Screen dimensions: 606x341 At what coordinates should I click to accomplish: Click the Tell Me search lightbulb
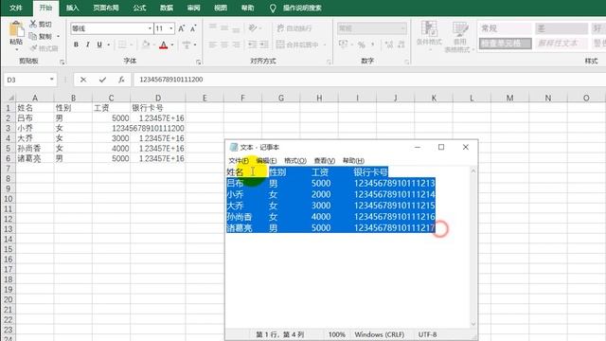coord(273,9)
